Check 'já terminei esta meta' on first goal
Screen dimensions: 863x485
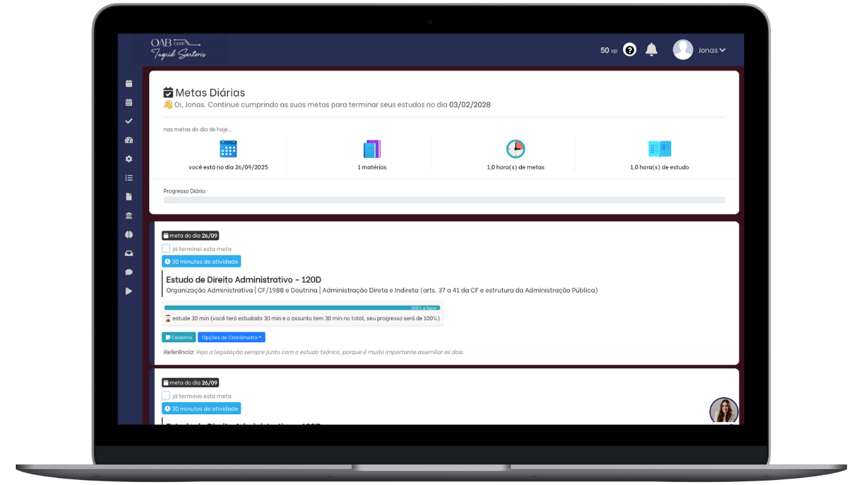(166, 249)
